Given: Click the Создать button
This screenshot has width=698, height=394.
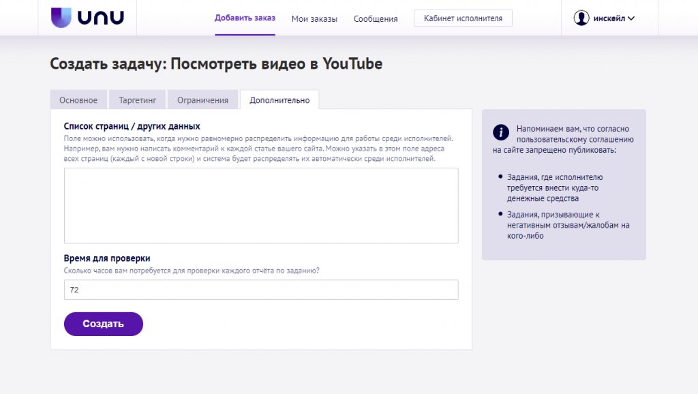Looking at the screenshot, I should click(104, 324).
